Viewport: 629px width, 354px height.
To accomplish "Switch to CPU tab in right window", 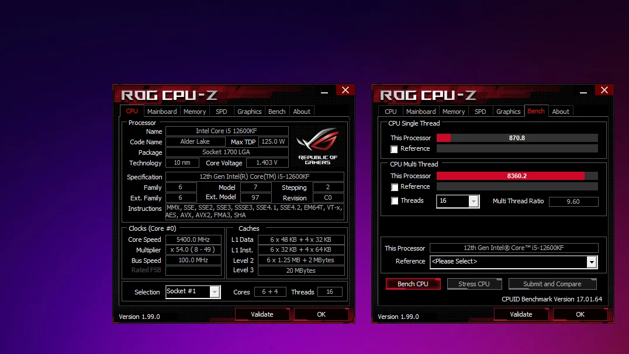I will 390,112.
